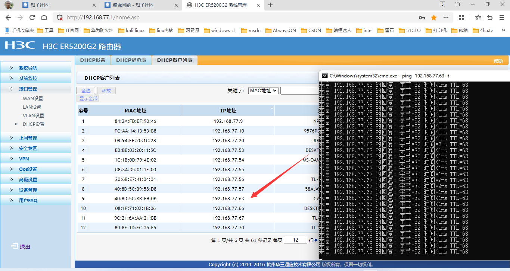The height and width of the screenshot is (271, 510).
Task: Click the saved password key icon
Action: (x=422, y=17)
